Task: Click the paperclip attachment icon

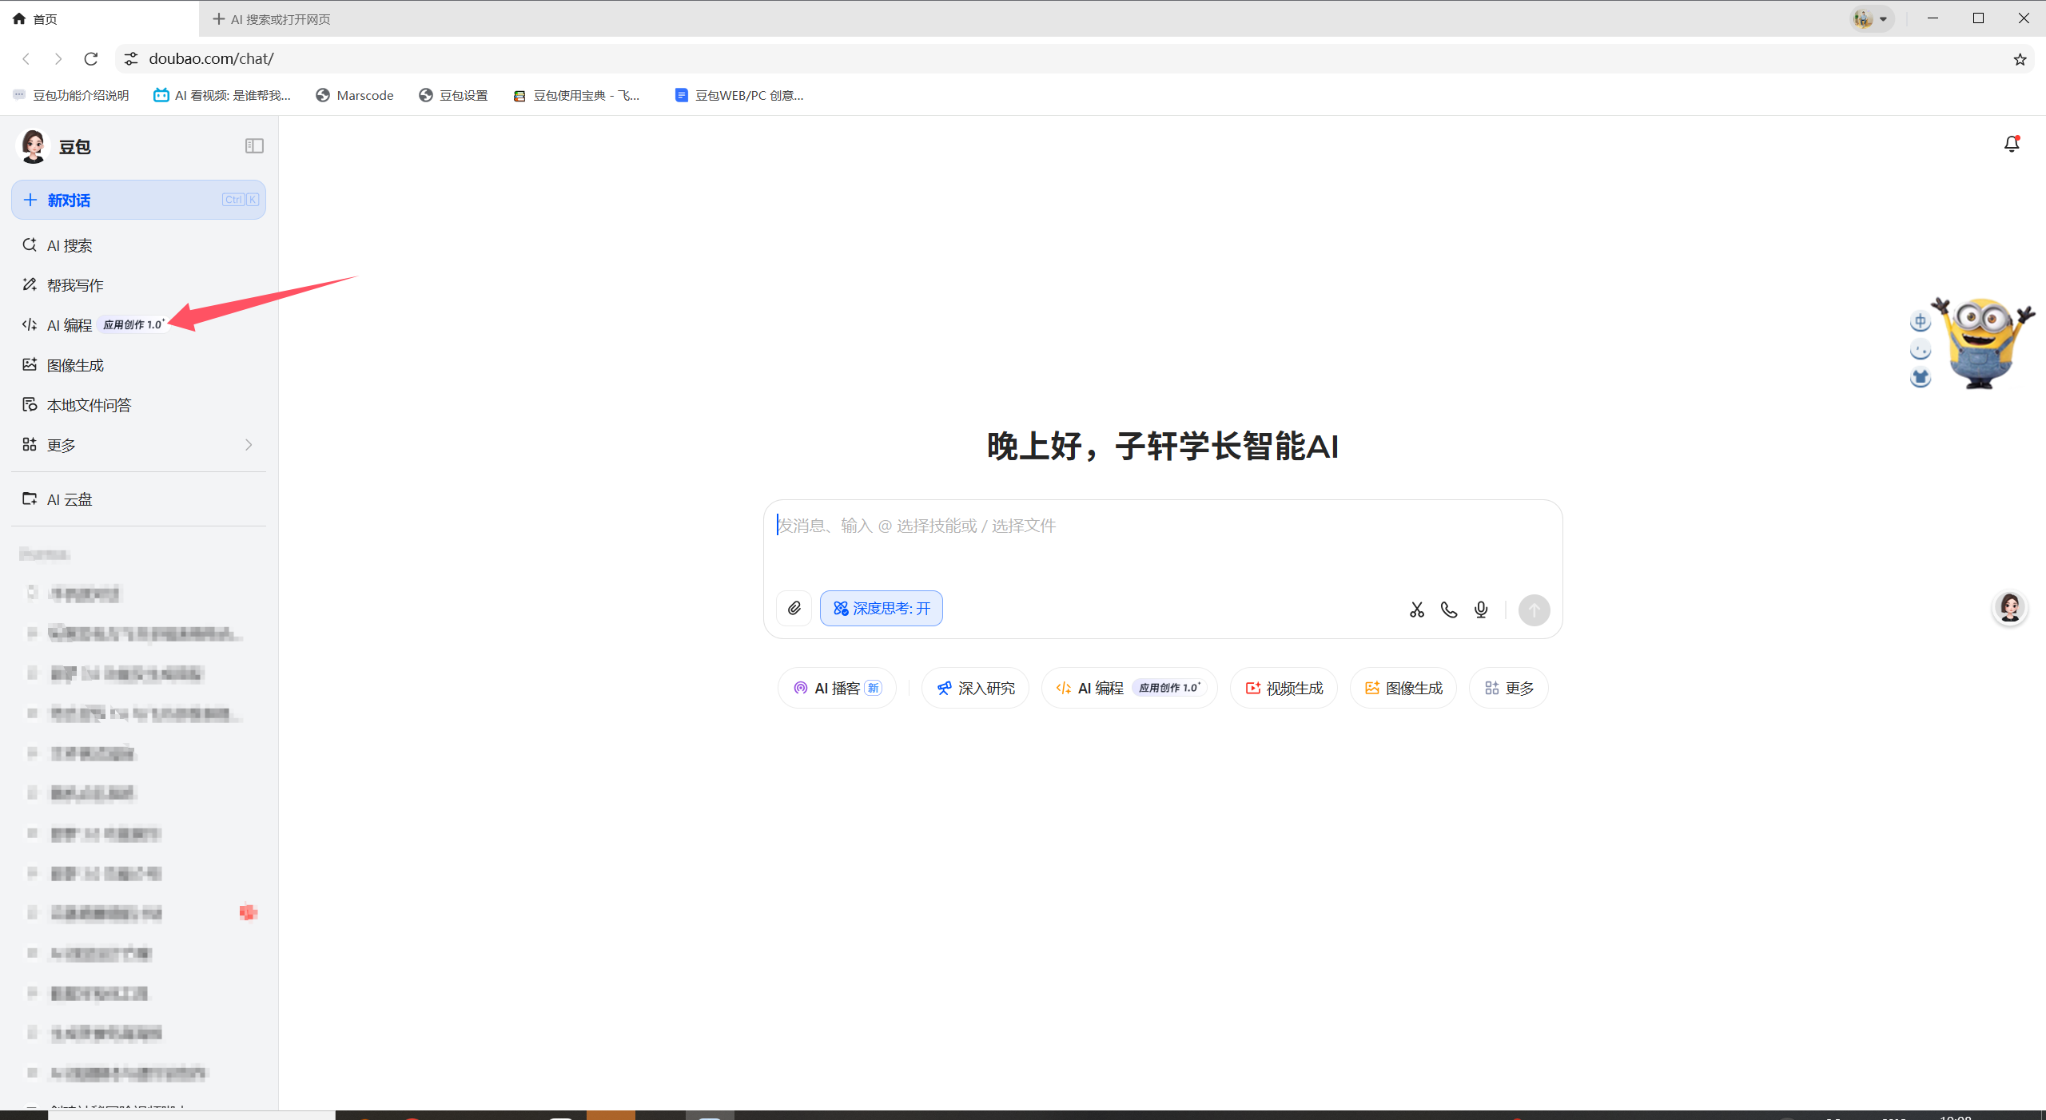Action: (794, 609)
